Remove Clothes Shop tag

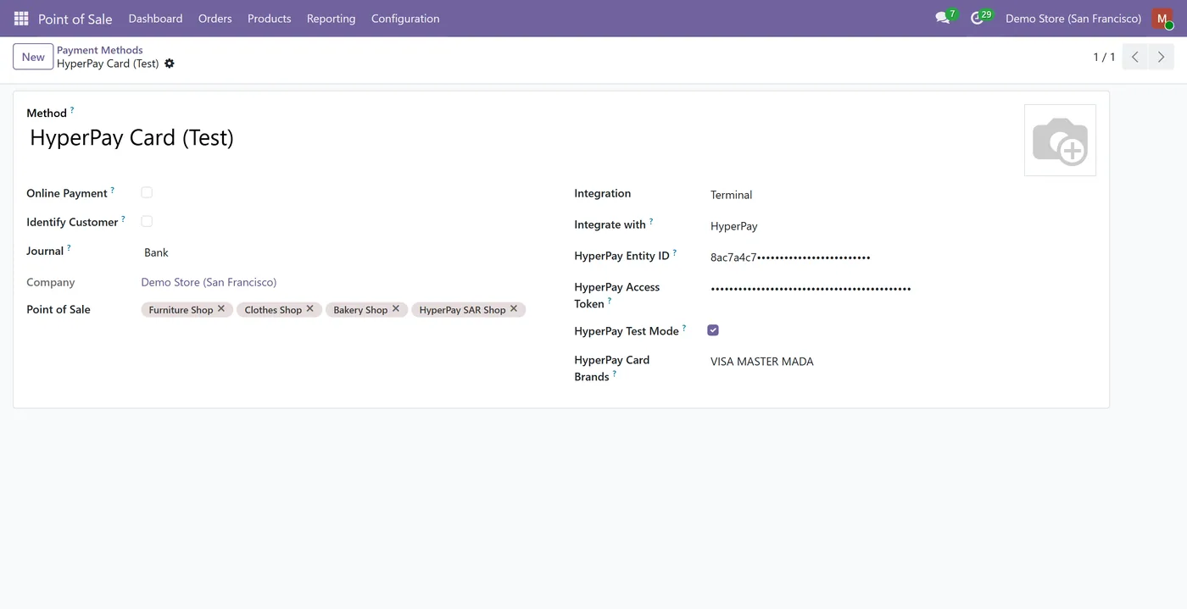[310, 309]
